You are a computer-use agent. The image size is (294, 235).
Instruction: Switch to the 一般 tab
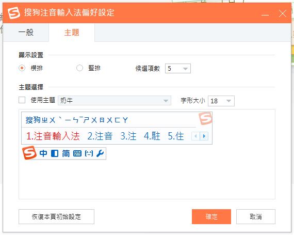coord(26,33)
